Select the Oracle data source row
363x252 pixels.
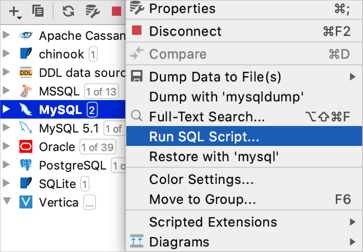point(63,146)
